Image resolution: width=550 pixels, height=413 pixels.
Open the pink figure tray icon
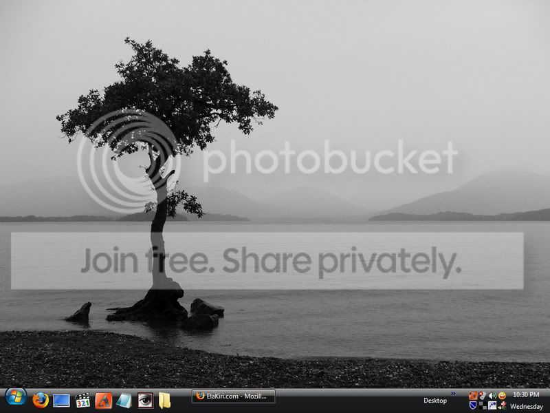tap(503, 405)
